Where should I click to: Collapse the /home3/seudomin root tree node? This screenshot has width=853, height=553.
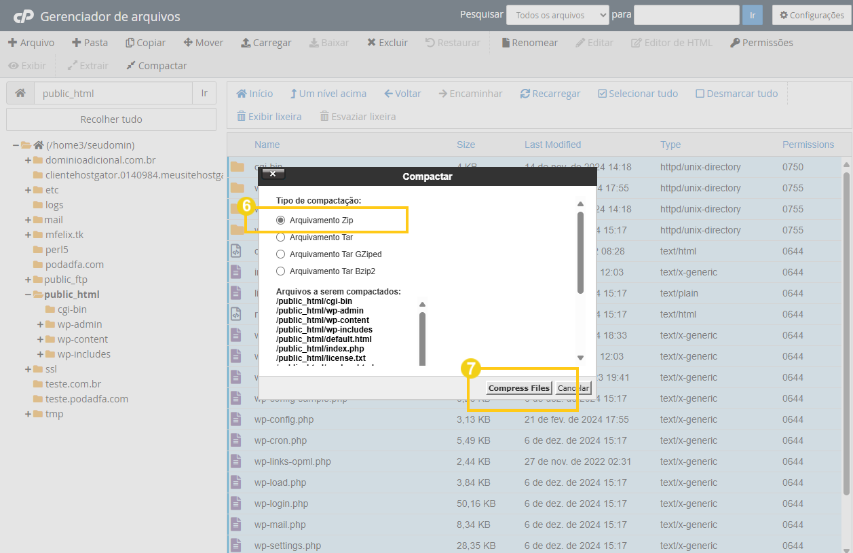[16, 145]
